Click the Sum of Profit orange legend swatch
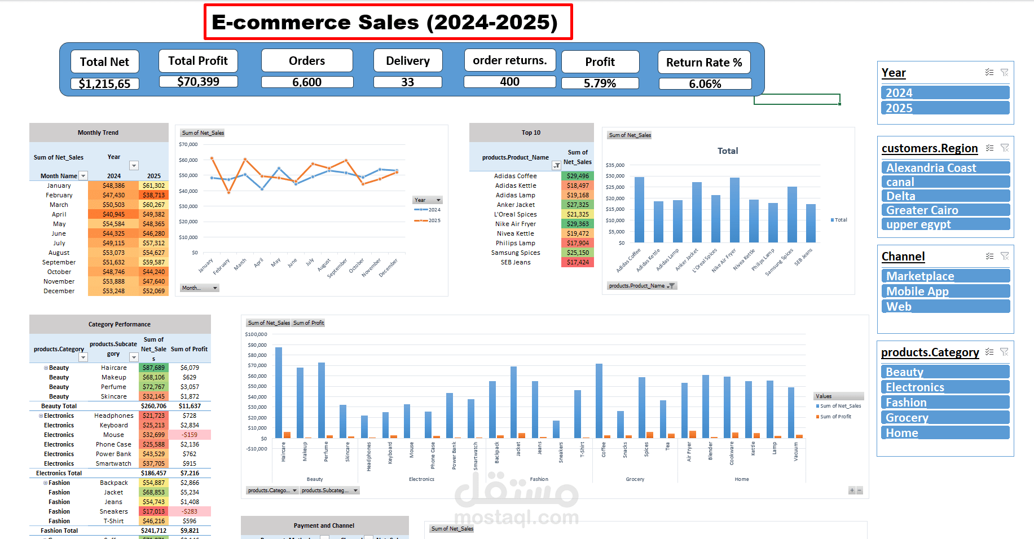 coord(818,417)
